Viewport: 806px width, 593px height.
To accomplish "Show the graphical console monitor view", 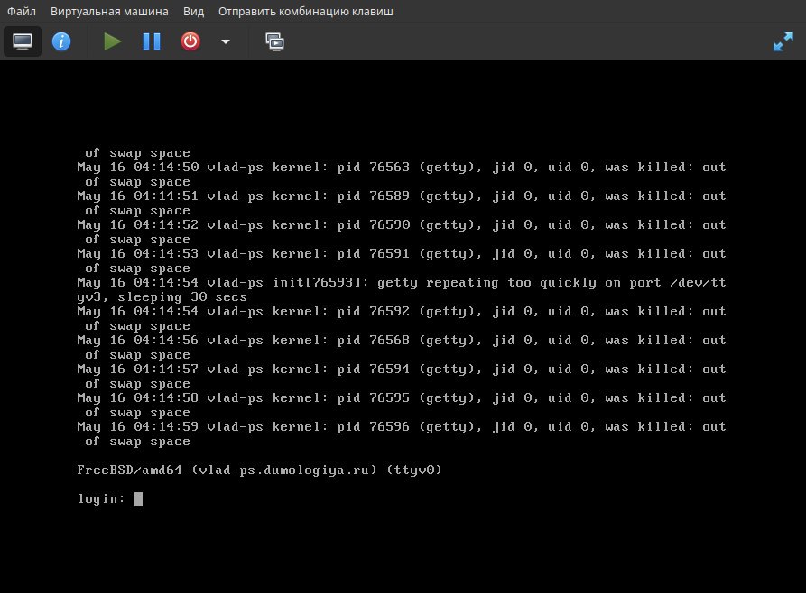I will point(23,41).
